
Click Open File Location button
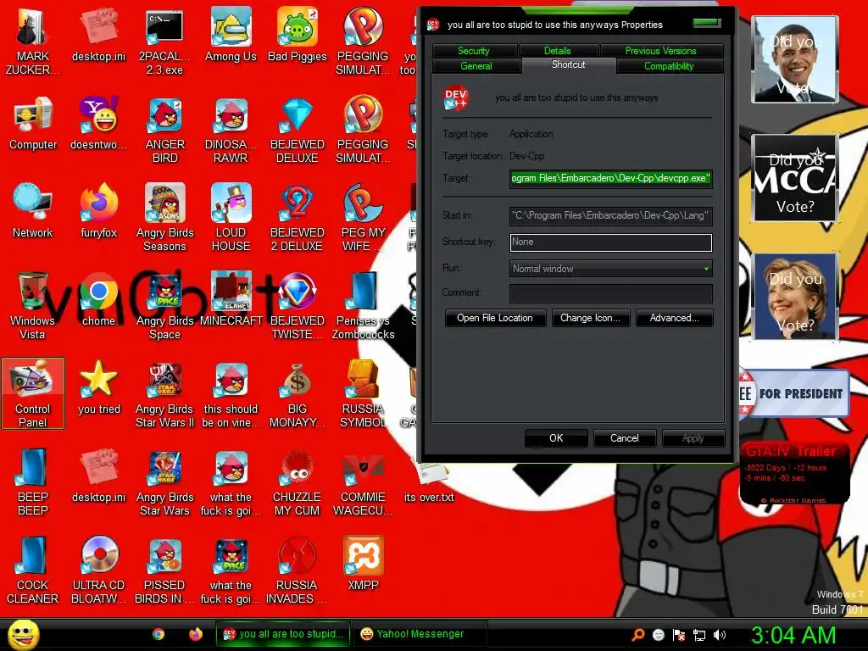click(x=495, y=318)
